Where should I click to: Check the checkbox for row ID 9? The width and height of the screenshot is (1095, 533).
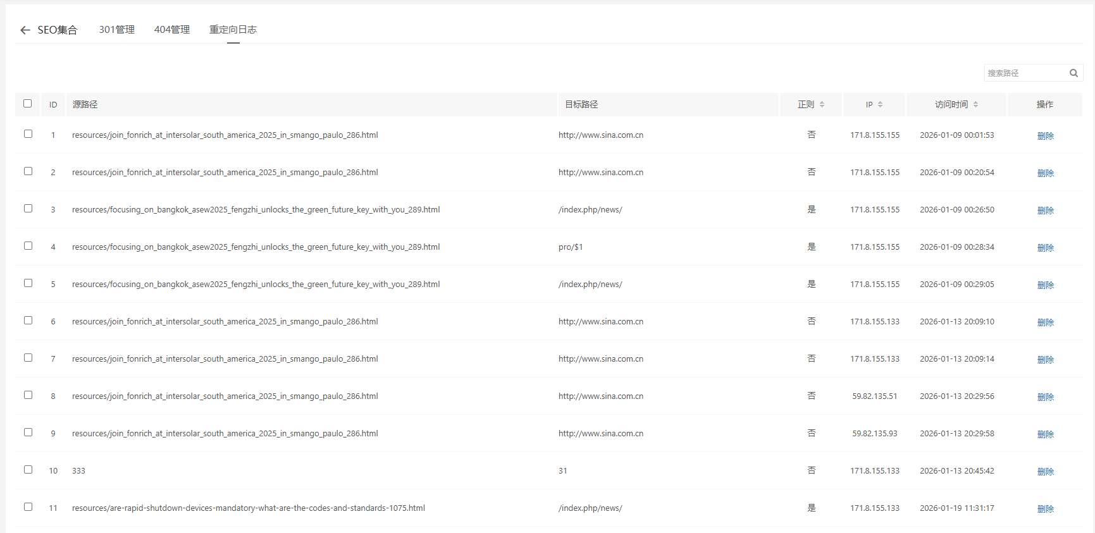click(x=28, y=432)
